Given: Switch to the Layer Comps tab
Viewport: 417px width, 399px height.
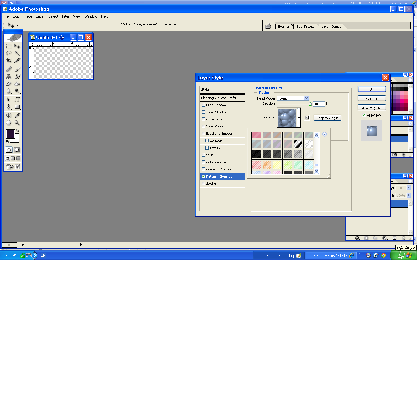Looking at the screenshot, I should click(331, 27).
